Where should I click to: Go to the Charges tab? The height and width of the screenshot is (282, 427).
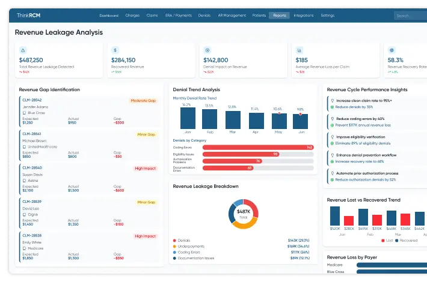(x=132, y=16)
